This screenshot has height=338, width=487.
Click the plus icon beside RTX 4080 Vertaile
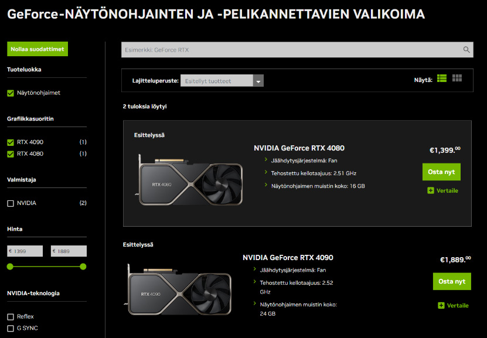[431, 190]
